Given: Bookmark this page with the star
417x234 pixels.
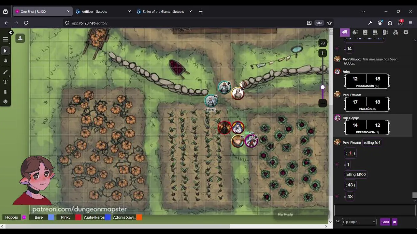Looking at the screenshot, I should pos(329,23).
